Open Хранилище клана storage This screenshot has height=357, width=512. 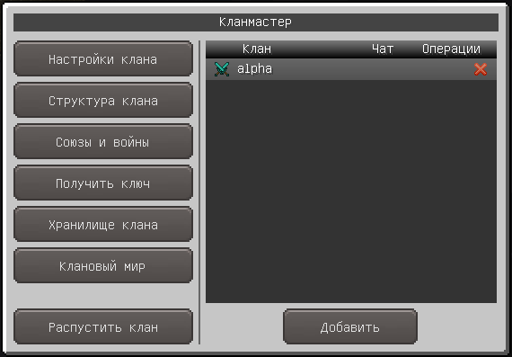(x=103, y=224)
